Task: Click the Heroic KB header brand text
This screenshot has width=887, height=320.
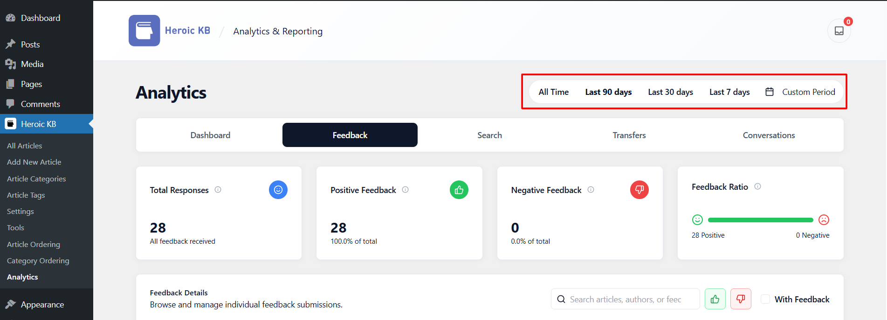Action: 187,30
